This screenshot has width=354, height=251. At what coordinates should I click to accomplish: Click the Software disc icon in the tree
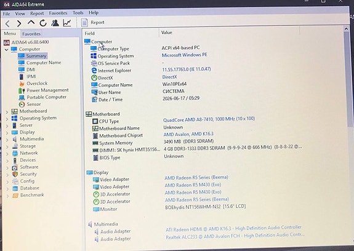pos(15,167)
